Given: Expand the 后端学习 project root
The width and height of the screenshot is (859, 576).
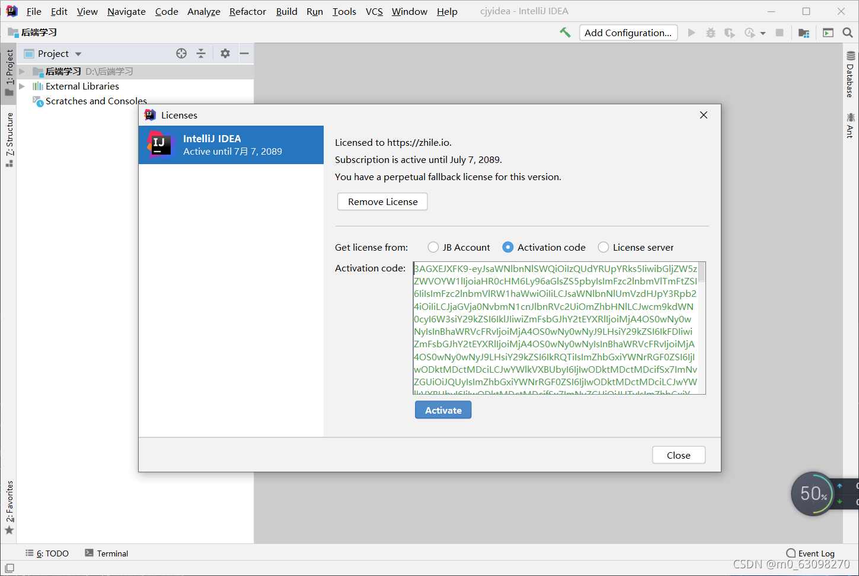Looking at the screenshot, I should tap(22, 71).
